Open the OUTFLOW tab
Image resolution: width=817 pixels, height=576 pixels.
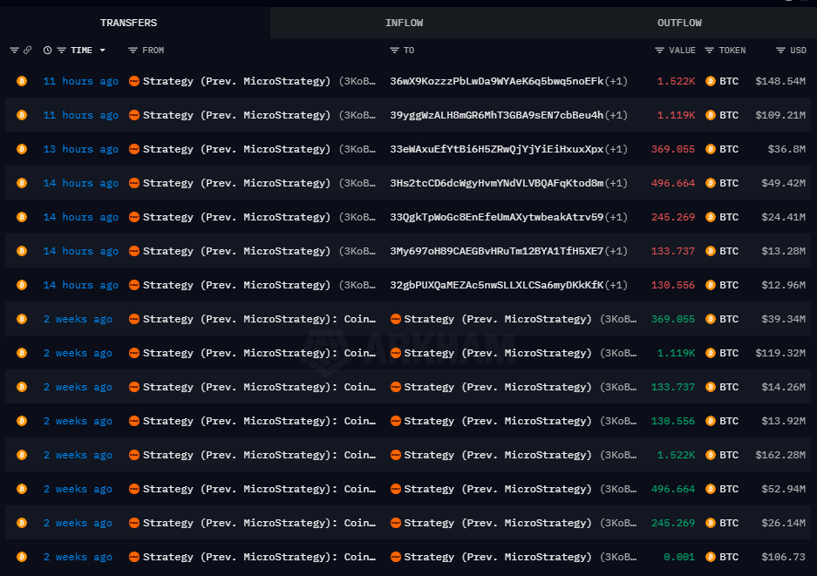[x=679, y=23]
